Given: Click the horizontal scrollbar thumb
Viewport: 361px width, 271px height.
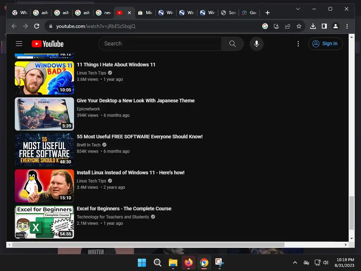Looking at the screenshot, I should 148,245.
